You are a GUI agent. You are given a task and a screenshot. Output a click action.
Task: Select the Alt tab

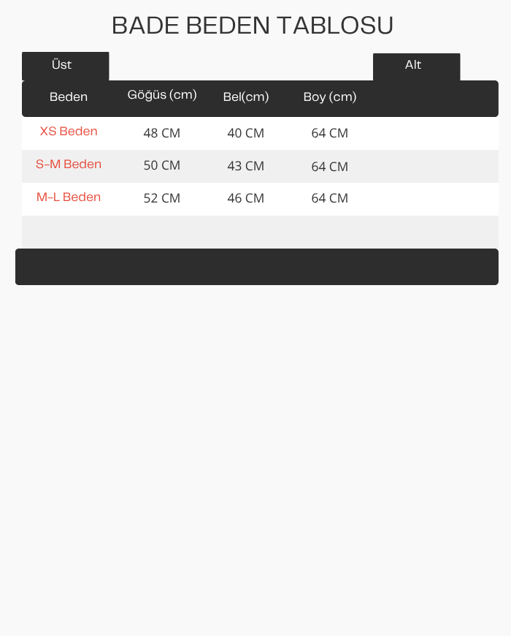tap(416, 67)
